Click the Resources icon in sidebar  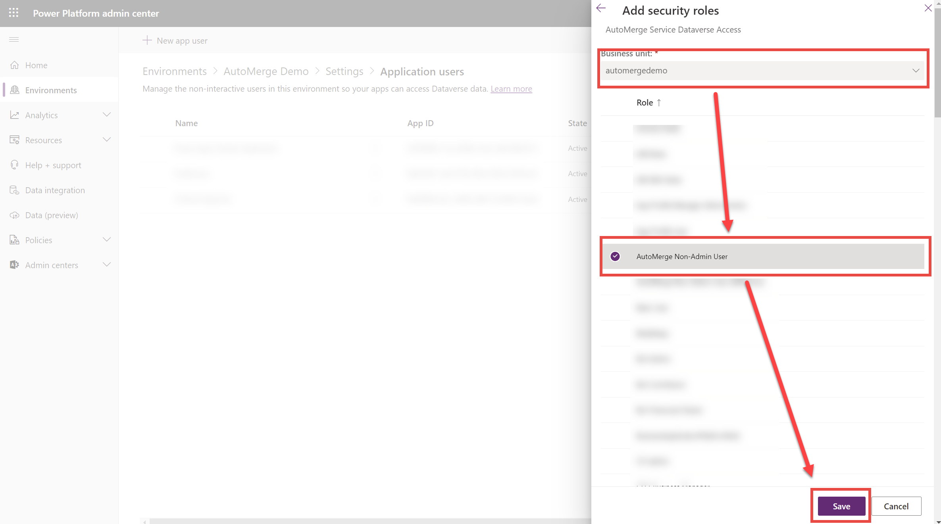click(15, 140)
